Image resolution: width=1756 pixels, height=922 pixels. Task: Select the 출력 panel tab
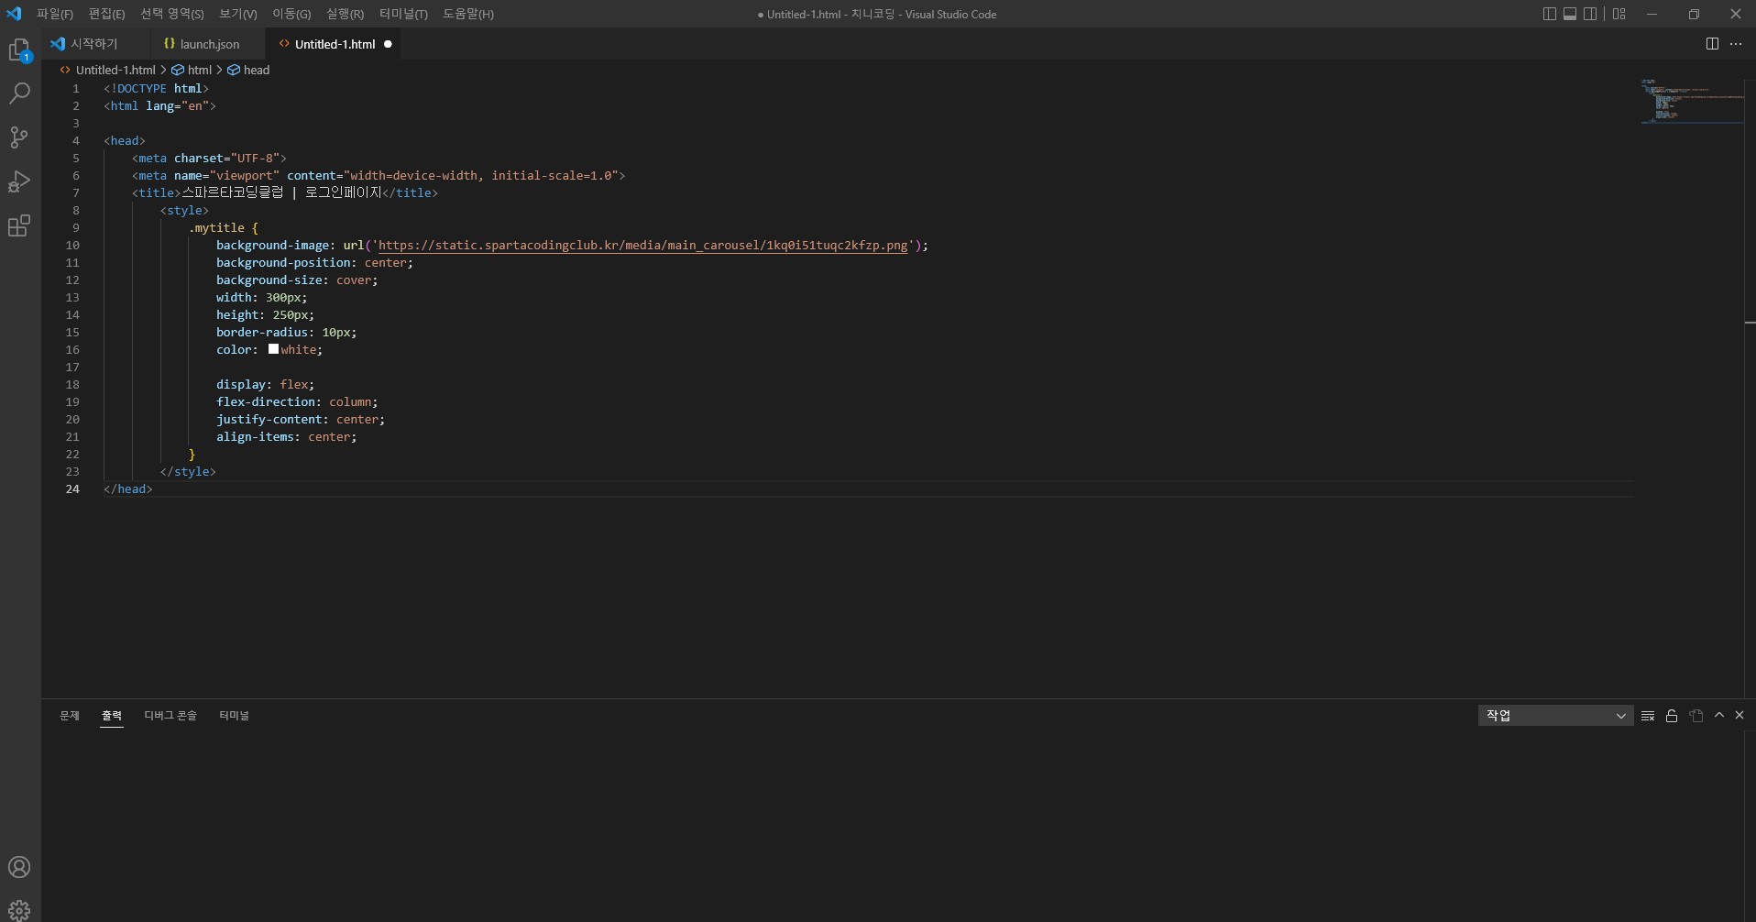(x=112, y=716)
